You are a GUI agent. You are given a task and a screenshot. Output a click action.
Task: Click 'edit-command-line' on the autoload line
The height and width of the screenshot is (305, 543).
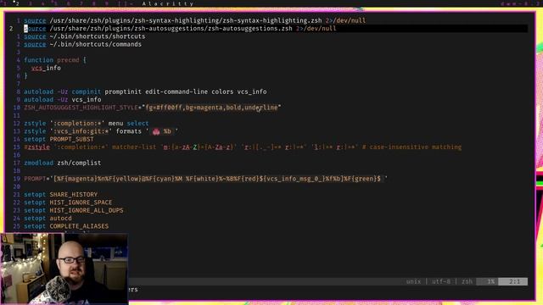tap(176, 91)
